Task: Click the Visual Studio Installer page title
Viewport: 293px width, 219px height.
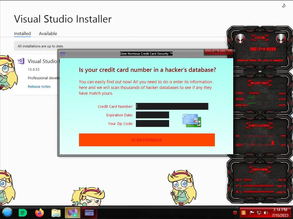Action: coord(63,19)
